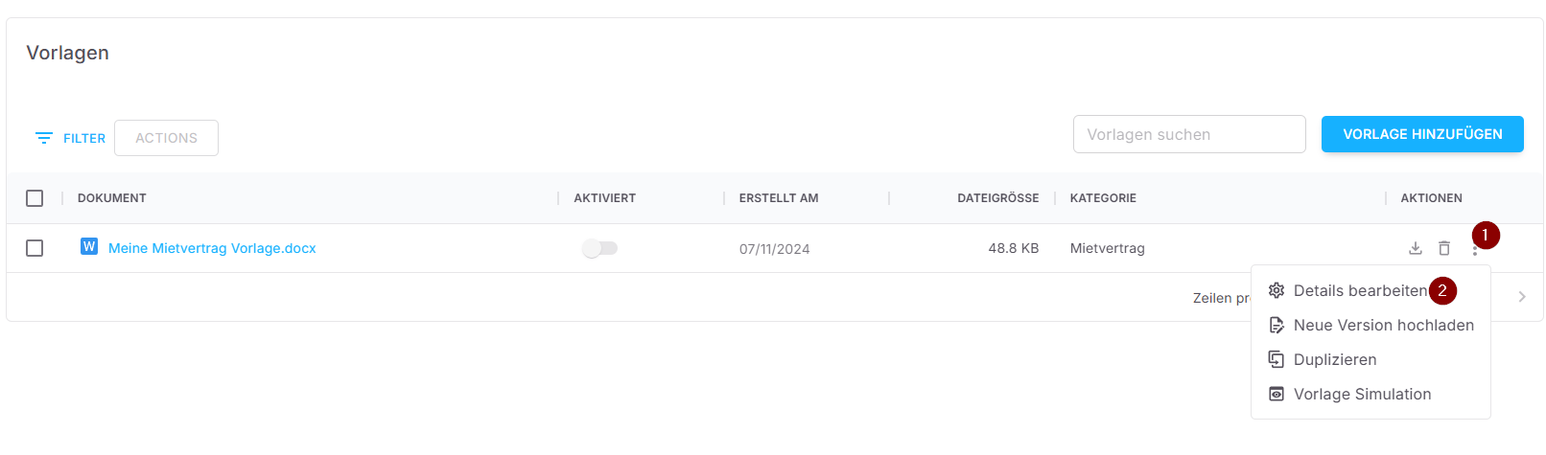Open the Meine Mietvertrag Vorlage.docx link
Viewport: 1546px width, 455px height.
pos(212,248)
